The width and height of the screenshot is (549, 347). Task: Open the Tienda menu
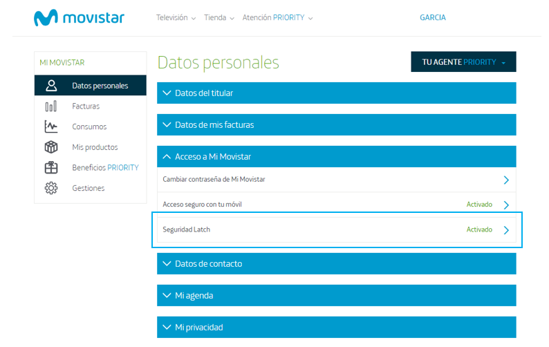219,18
